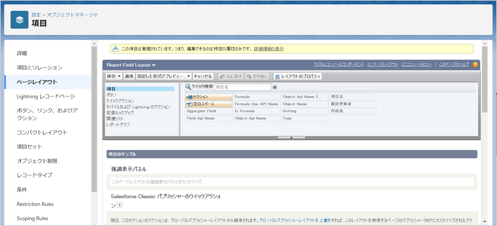Select ページレイアウト in the left sidebar
The height and width of the screenshot is (226, 497).
pyautogui.click(x=37, y=82)
